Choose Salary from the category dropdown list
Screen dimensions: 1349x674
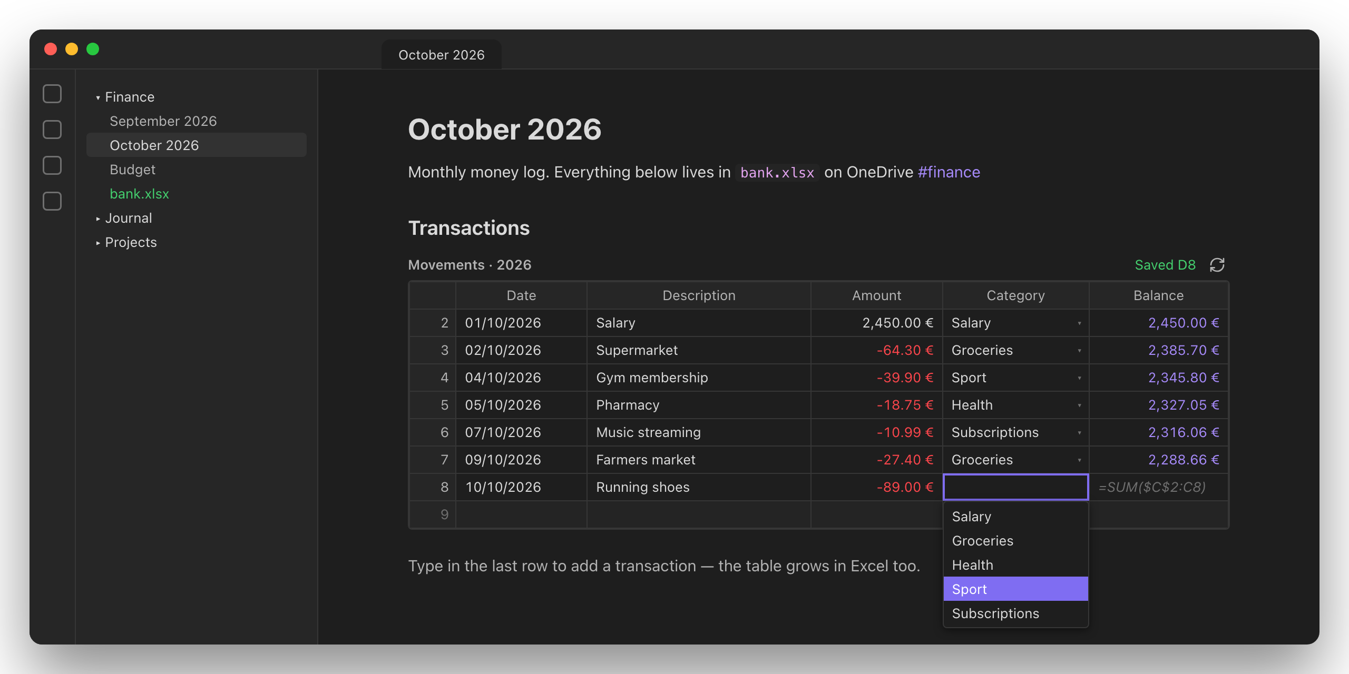(x=1015, y=517)
